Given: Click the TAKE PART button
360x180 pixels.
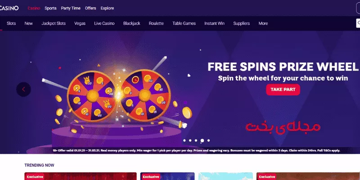Looking at the screenshot, I should (283, 90).
